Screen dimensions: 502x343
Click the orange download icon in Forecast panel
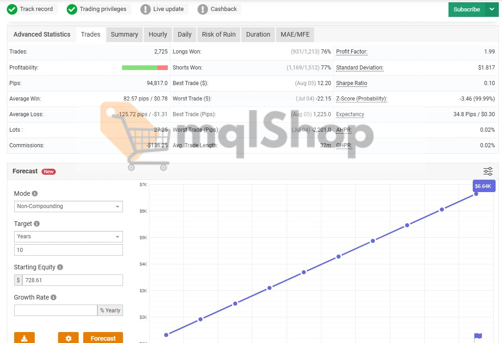(x=24, y=338)
